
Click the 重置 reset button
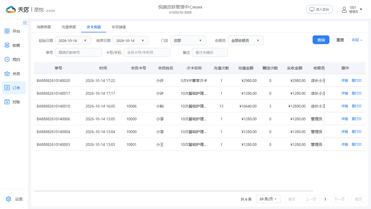pos(340,40)
